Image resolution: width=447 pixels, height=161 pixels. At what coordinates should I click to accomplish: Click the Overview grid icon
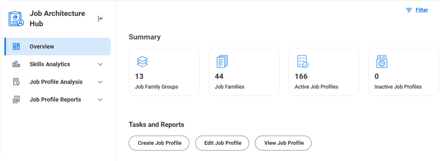tap(17, 46)
